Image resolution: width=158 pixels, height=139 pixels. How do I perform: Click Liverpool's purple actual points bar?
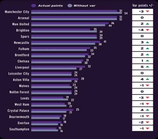point(58,67)
